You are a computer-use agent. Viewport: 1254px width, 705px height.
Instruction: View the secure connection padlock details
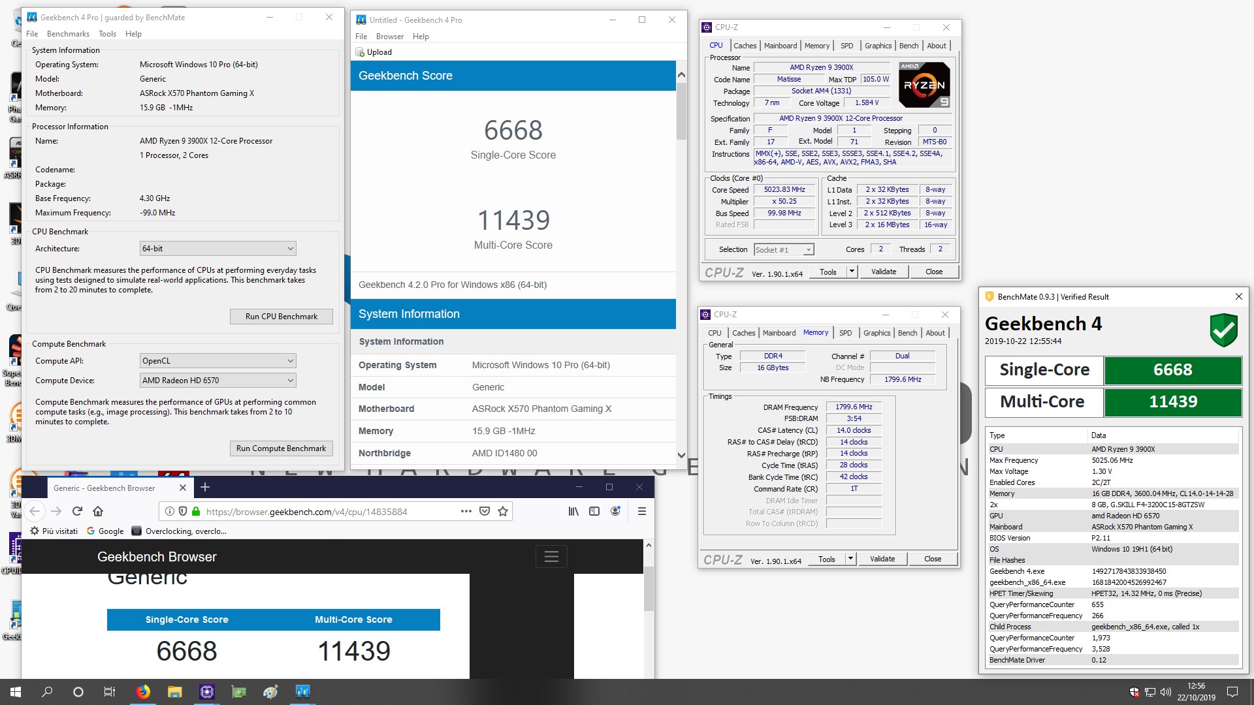[x=195, y=511]
